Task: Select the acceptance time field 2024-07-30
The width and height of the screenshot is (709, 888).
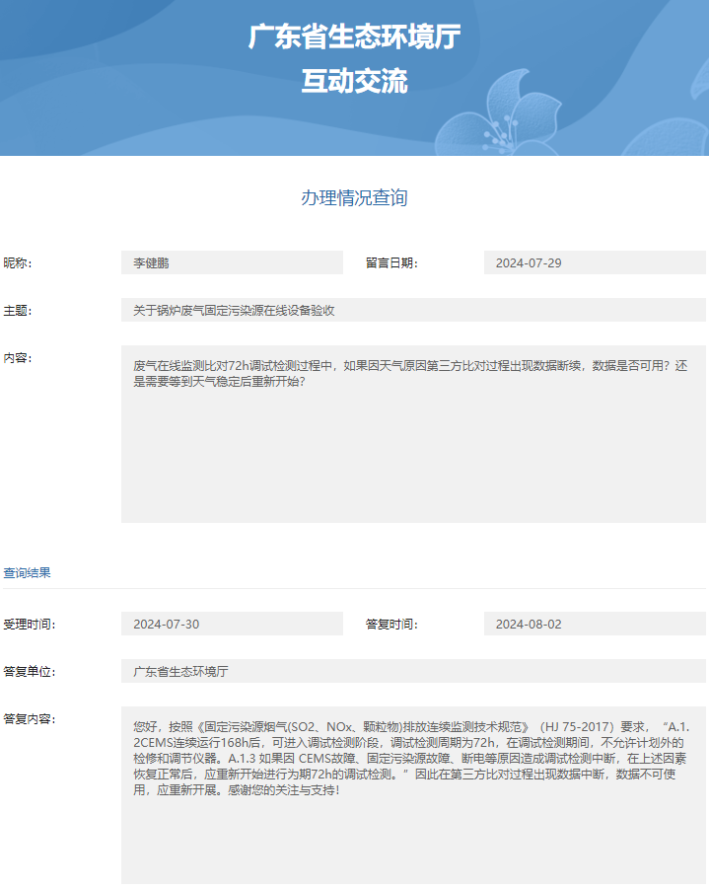Action: tap(232, 624)
